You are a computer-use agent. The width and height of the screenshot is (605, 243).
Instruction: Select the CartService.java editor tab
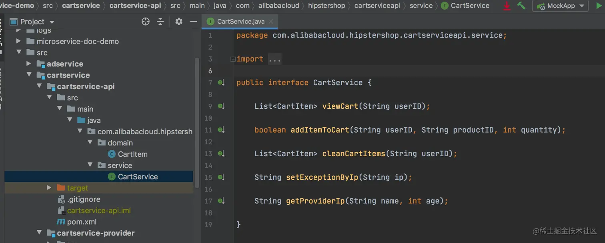click(240, 22)
